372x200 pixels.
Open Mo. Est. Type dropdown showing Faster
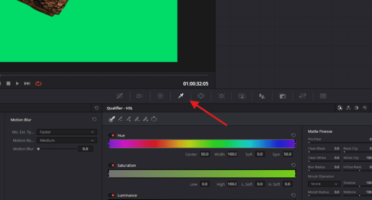pos(67,132)
